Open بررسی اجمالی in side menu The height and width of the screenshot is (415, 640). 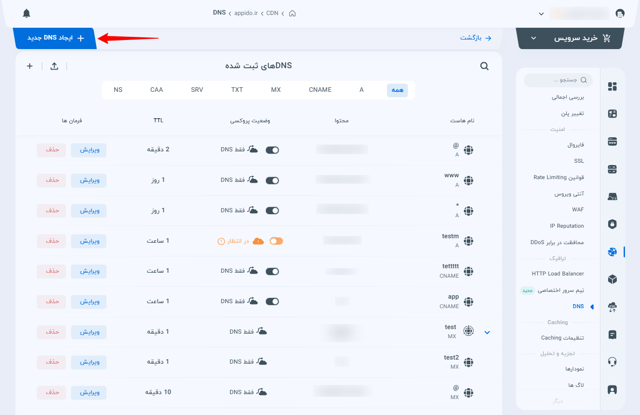(568, 97)
